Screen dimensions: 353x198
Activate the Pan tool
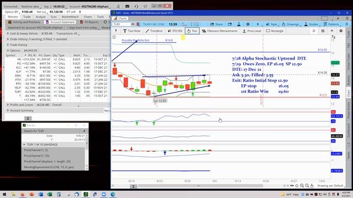[x=192, y=31]
